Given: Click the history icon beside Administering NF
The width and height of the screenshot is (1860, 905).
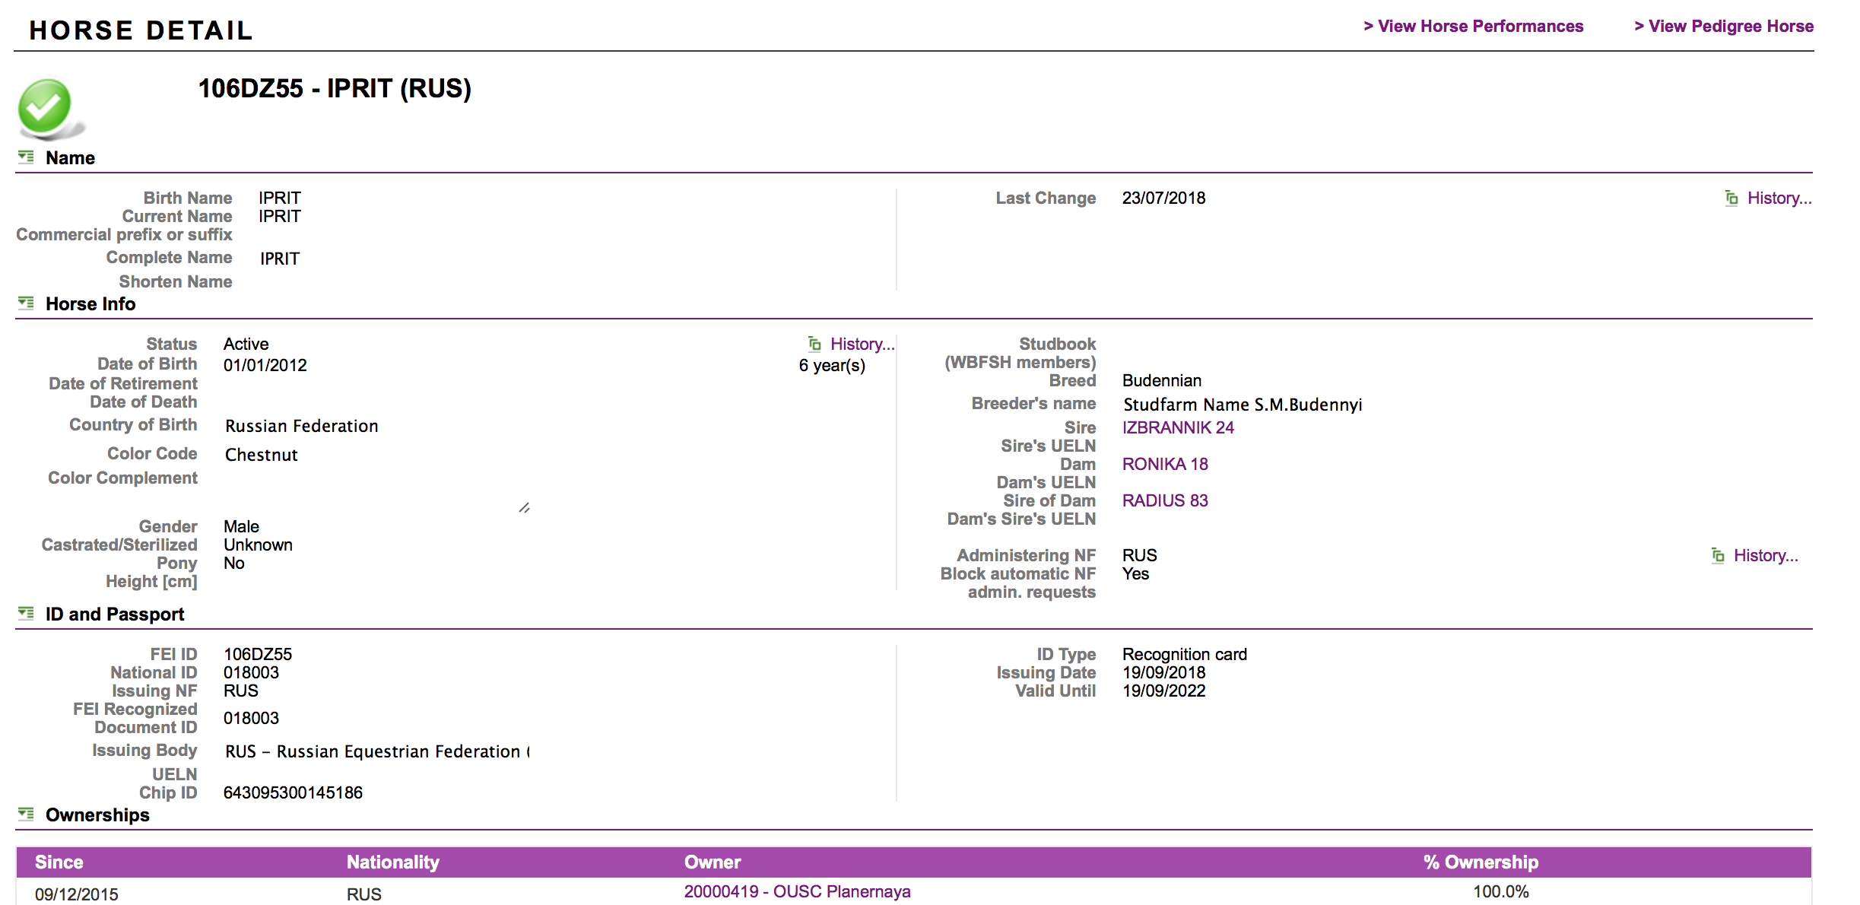Looking at the screenshot, I should [1718, 555].
